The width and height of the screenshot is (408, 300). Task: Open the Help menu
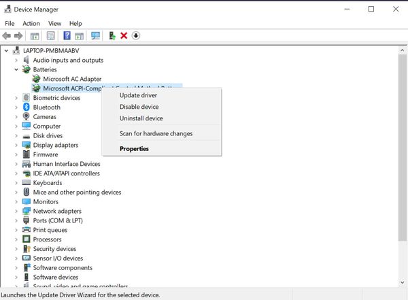coord(75,23)
